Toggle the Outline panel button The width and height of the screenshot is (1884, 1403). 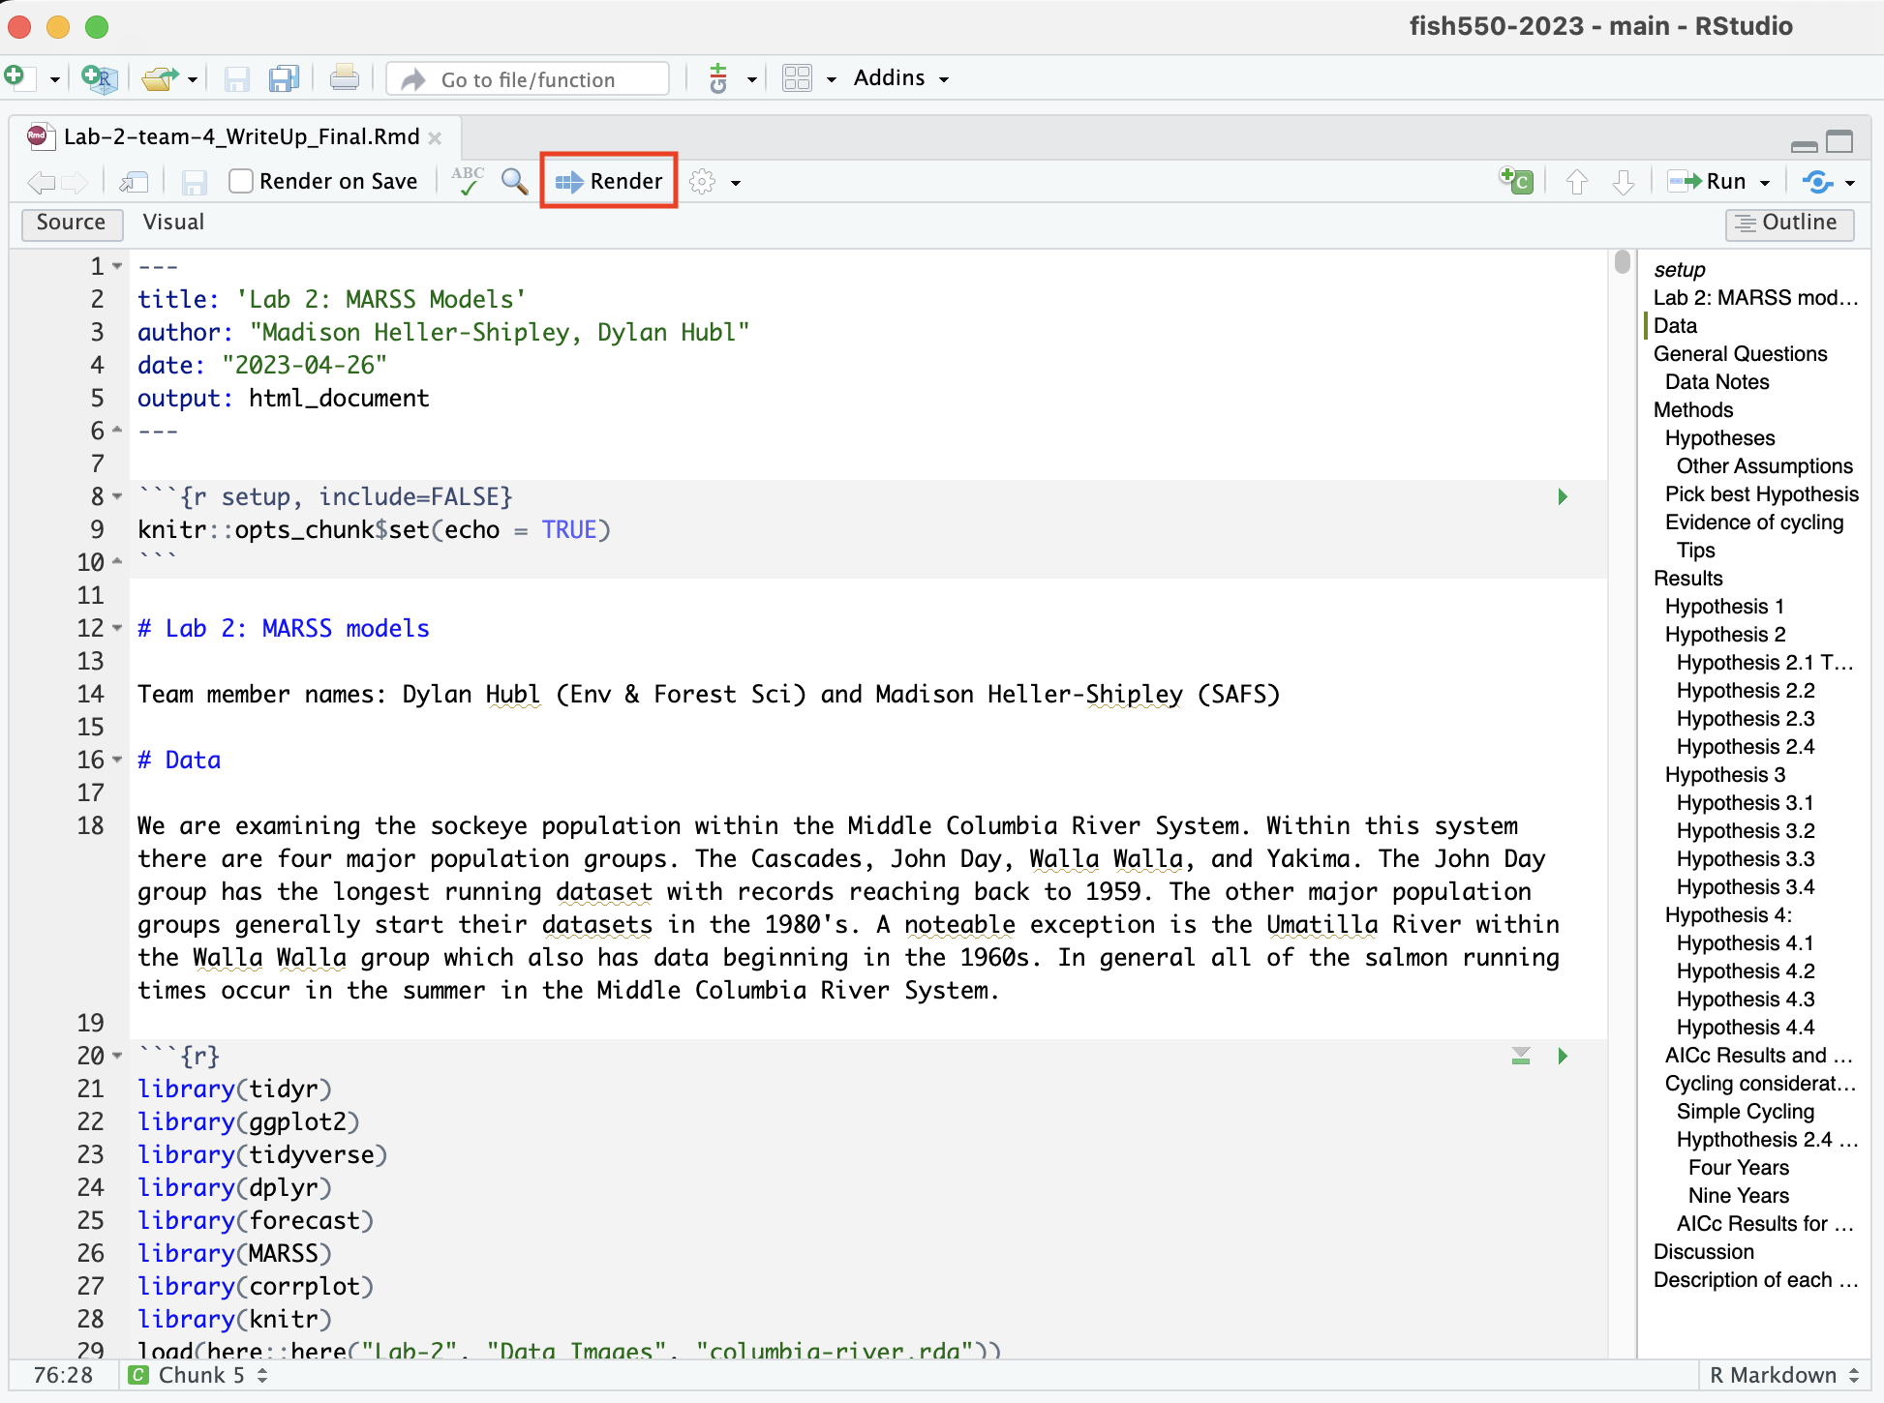(1789, 223)
